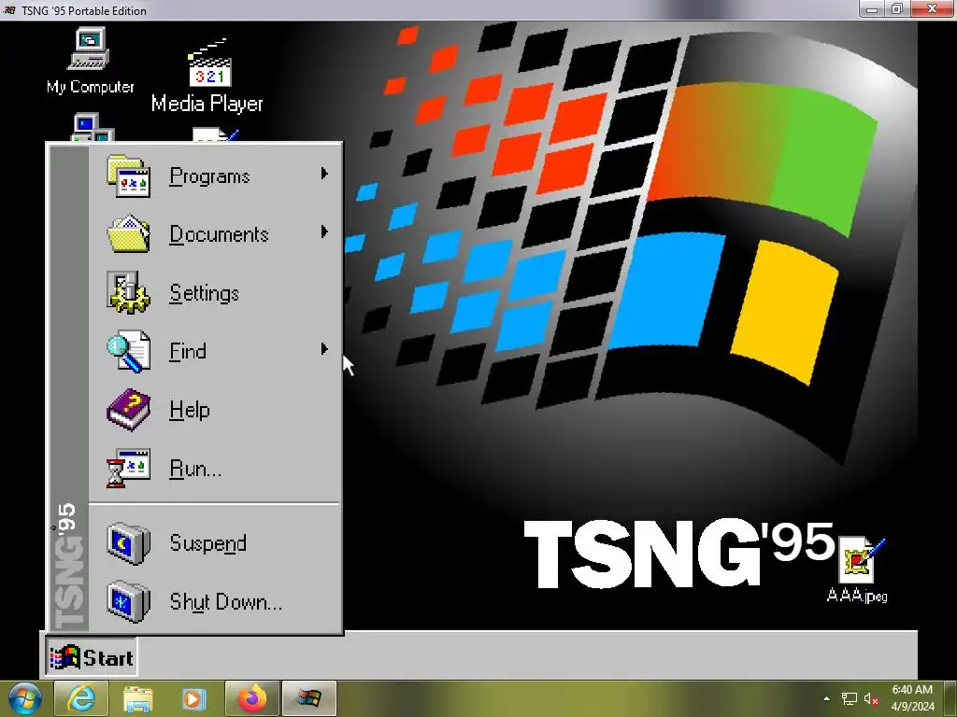Choose Help from the Start menu
The image size is (957, 717).
click(x=214, y=410)
